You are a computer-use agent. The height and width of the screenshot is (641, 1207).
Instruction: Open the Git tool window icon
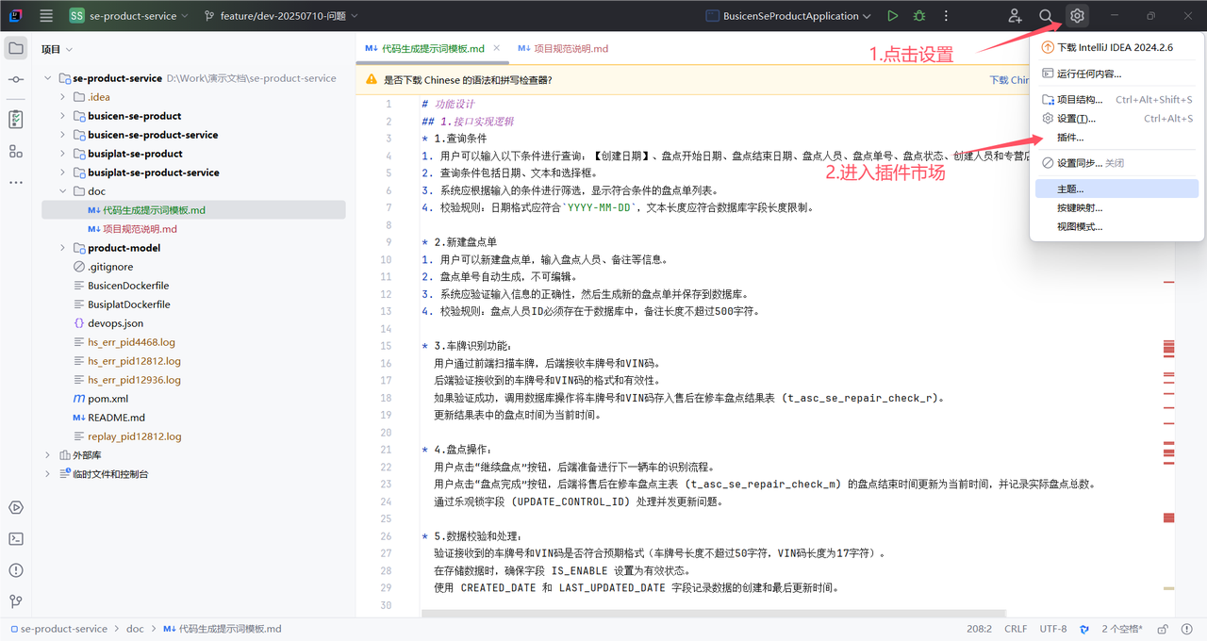tap(16, 601)
